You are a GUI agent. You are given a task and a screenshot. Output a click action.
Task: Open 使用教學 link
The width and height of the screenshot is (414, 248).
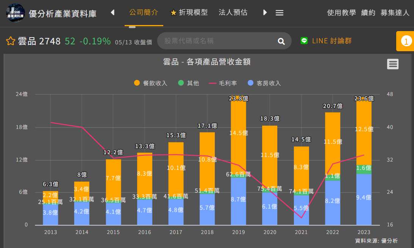coord(341,13)
